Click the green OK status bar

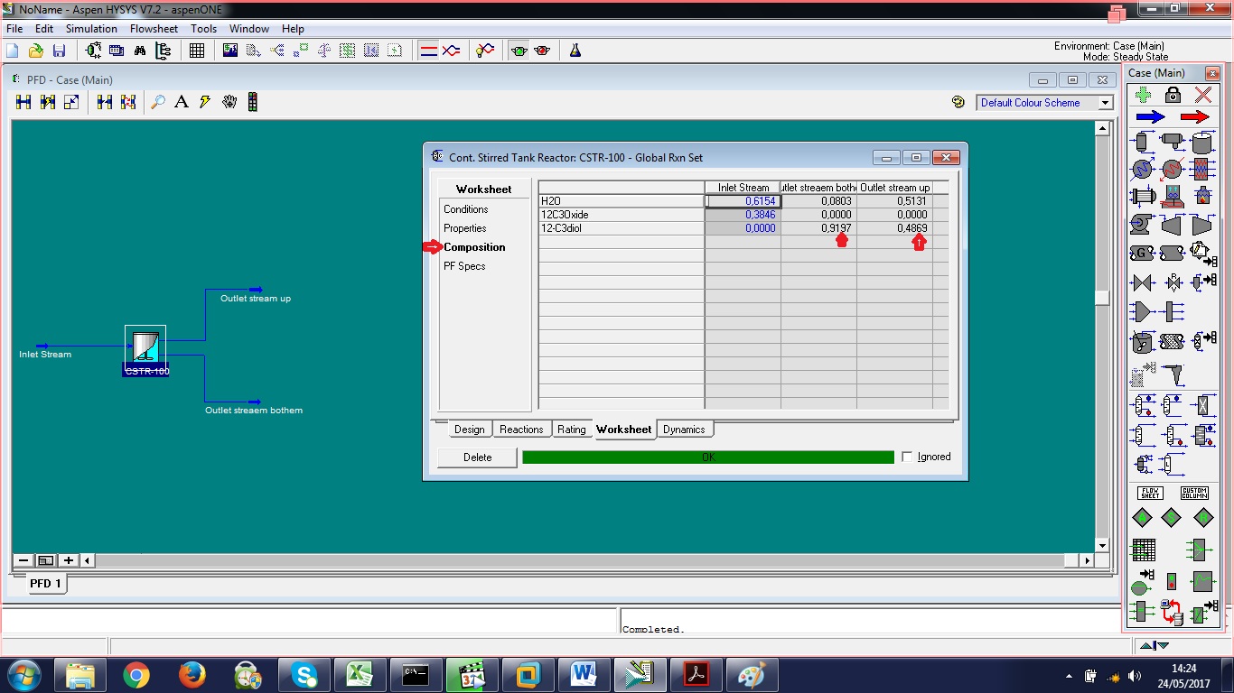[709, 457]
